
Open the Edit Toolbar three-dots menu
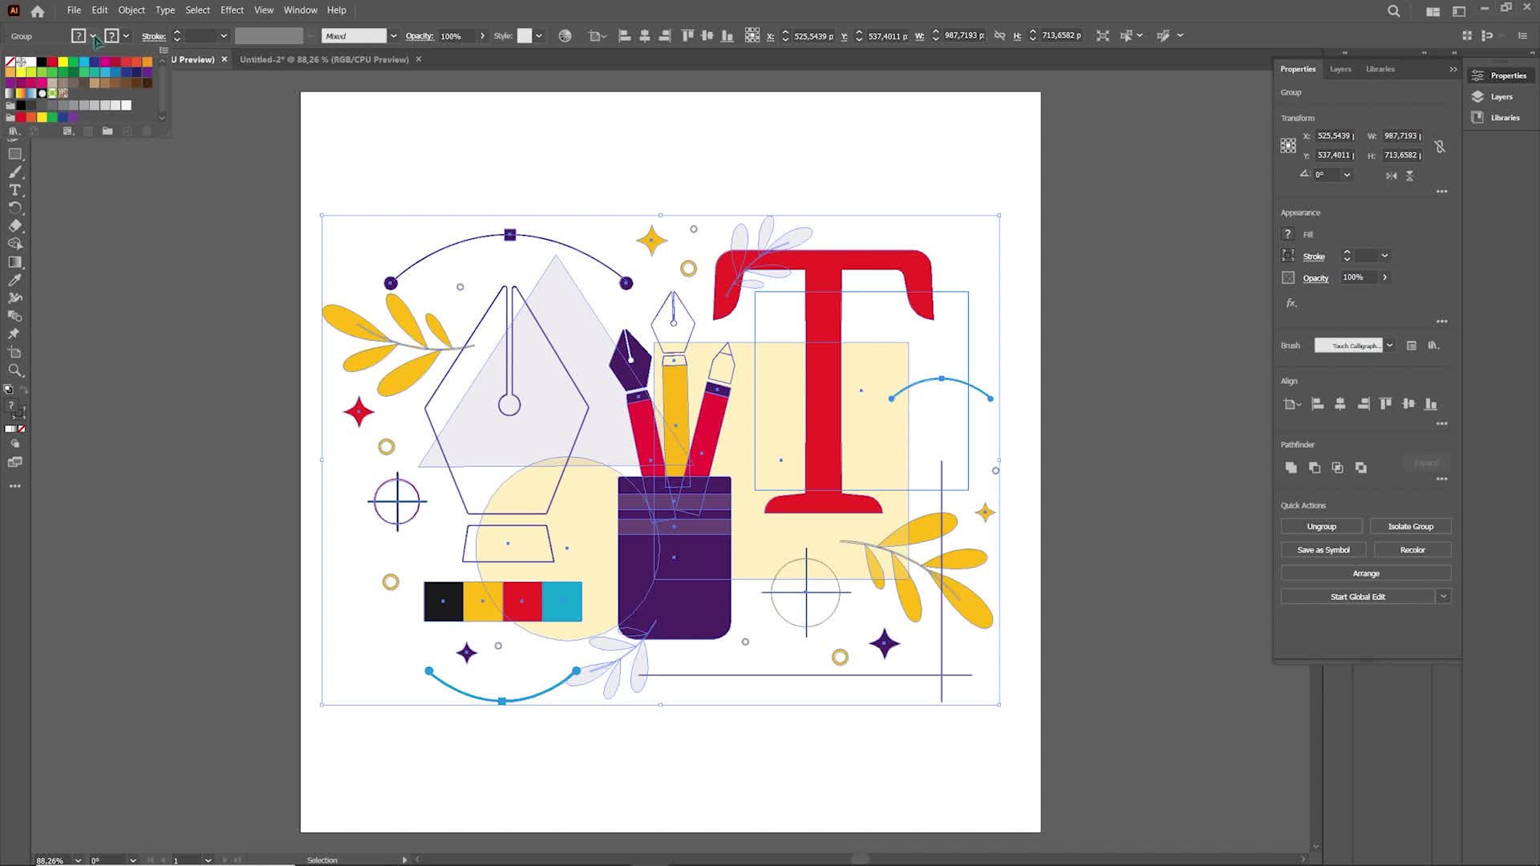click(x=14, y=486)
